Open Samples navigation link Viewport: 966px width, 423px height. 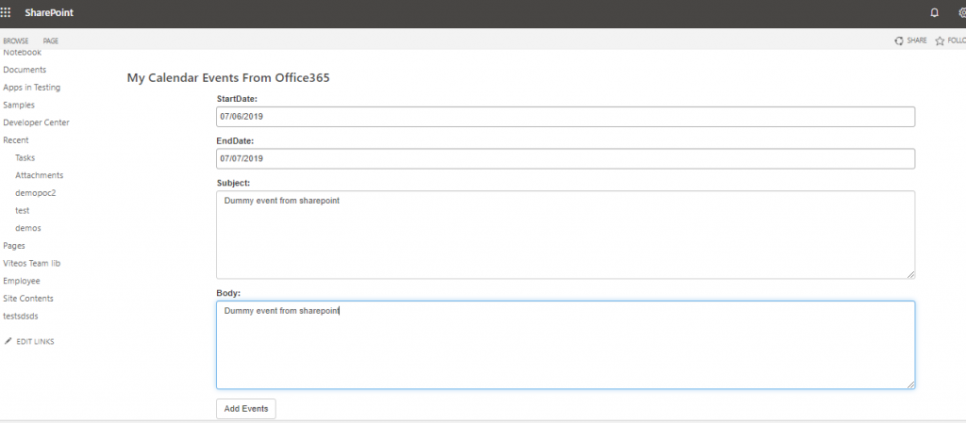[x=19, y=106]
